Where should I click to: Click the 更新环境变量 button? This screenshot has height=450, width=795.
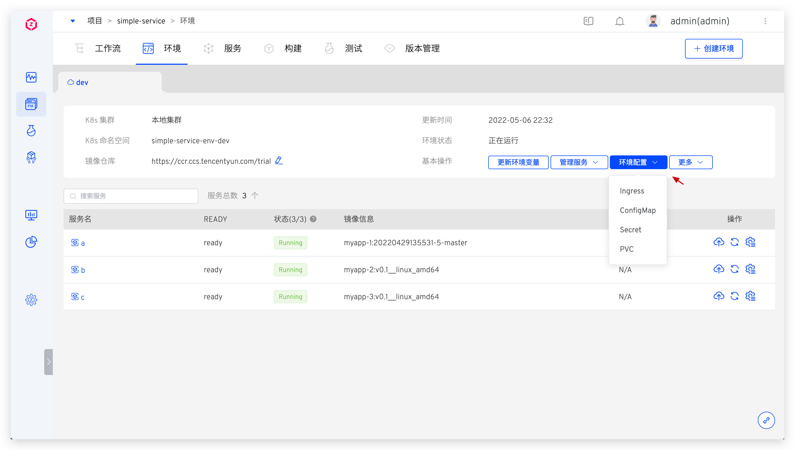pyautogui.click(x=518, y=162)
